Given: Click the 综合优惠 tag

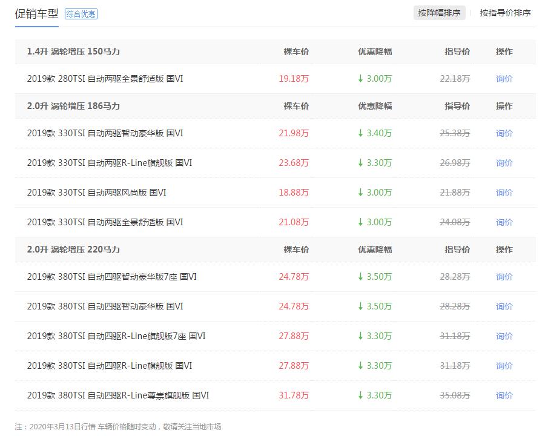Looking at the screenshot, I should click(81, 14).
